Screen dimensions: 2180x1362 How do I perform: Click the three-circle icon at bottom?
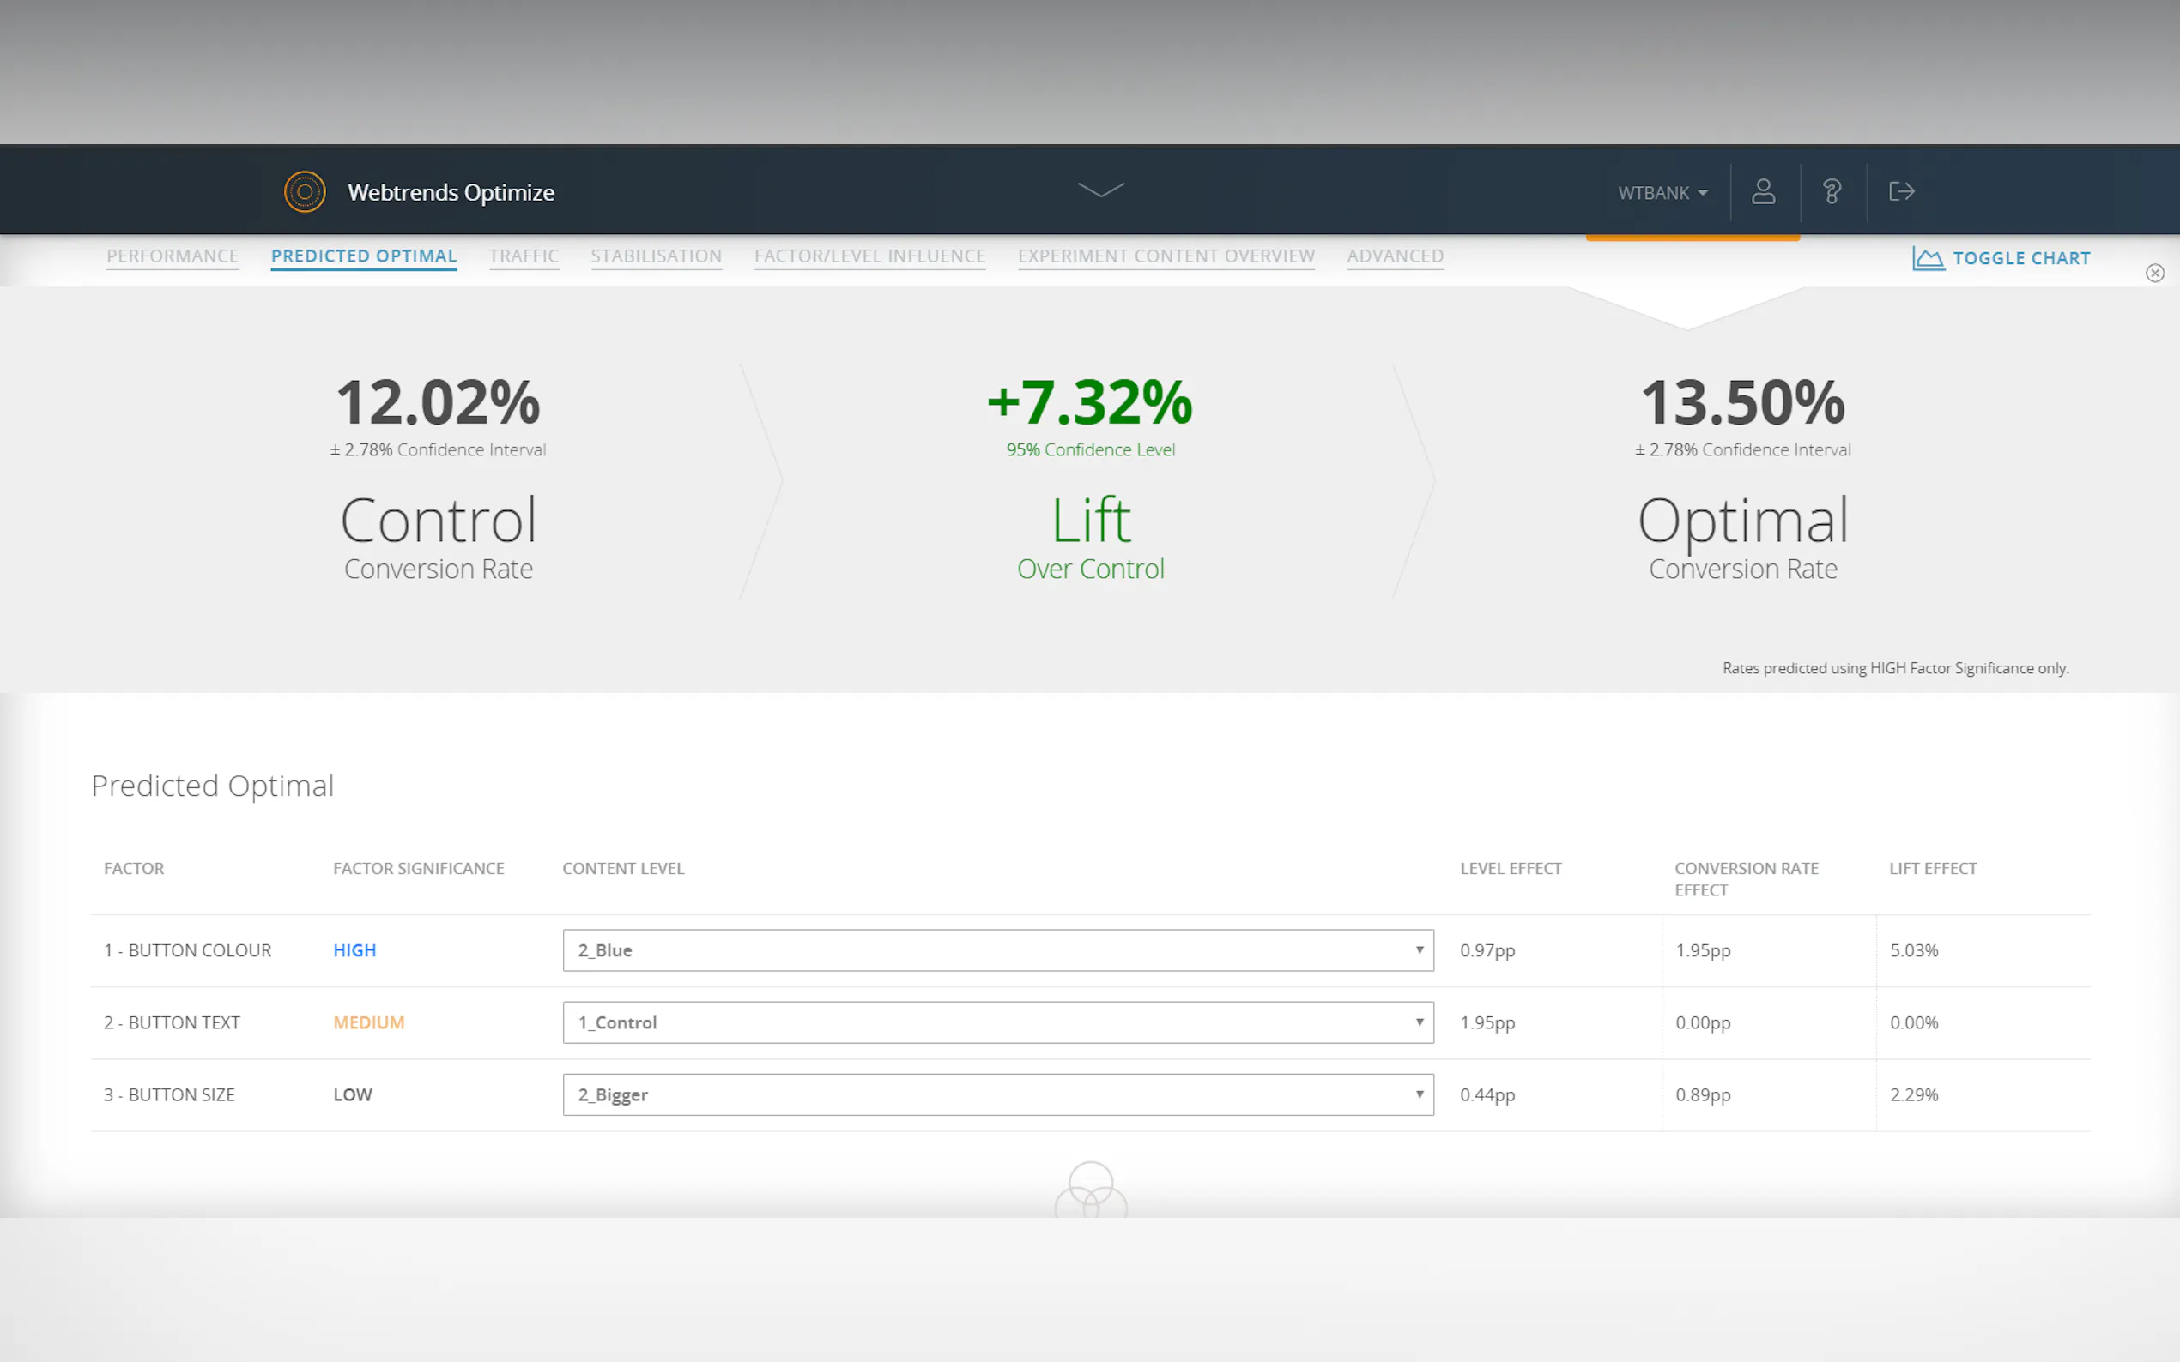[x=1091, y=1190]
